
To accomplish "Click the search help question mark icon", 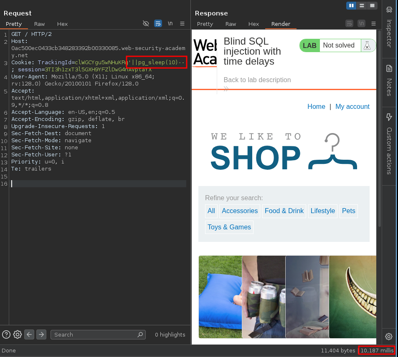I will tap(6, 334).
